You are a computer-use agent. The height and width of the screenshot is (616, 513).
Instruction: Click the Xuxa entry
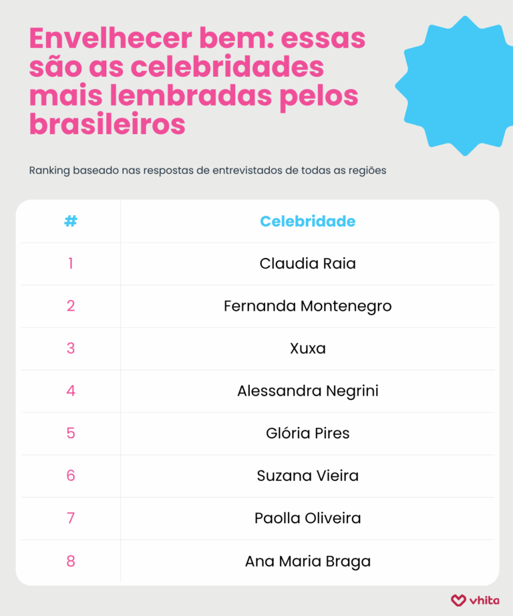click(307, 348)
